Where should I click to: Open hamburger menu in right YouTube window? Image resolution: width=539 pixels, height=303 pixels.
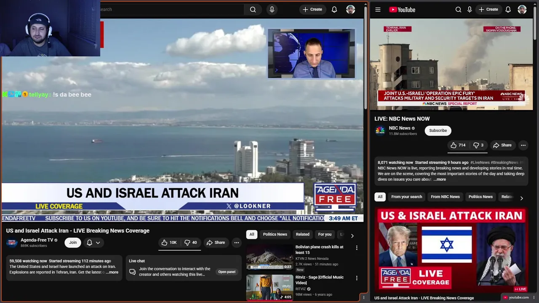[x=378, y=9]
